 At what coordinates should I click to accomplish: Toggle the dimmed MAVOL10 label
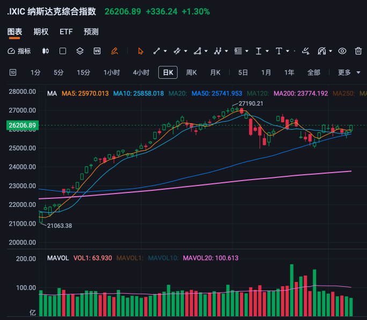(163, 258)
